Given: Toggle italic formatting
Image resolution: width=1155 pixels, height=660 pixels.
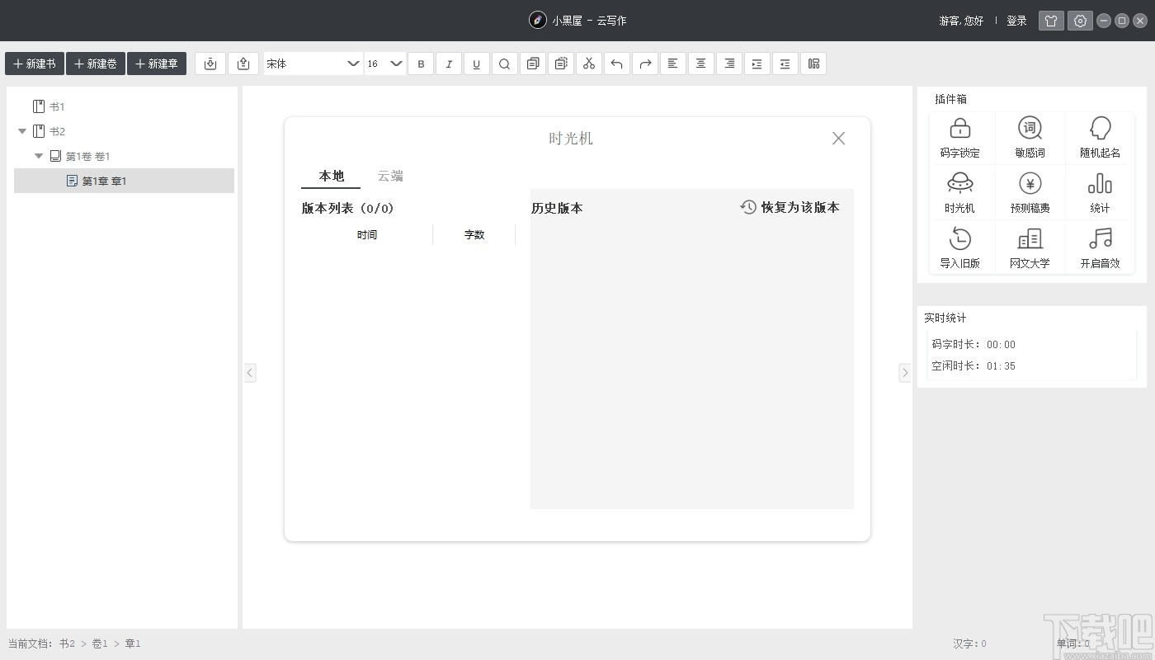Looking at the screenshot, I should point(449,64).
